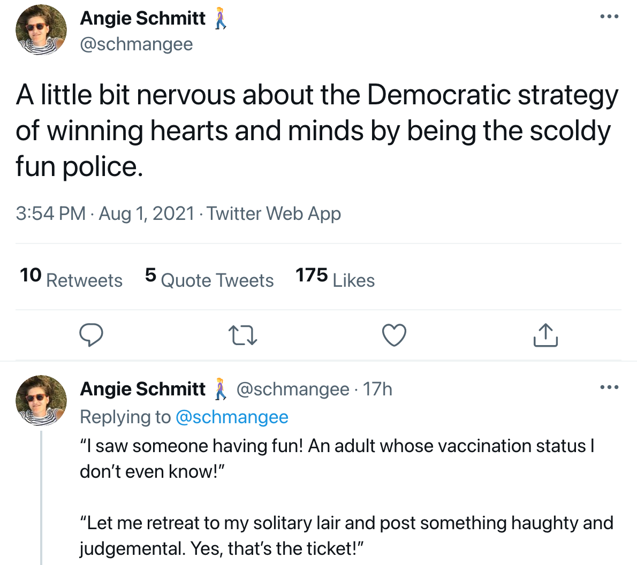Open more options on reply tweet
This screenshot has width=637, height=565.
(609, 387)
